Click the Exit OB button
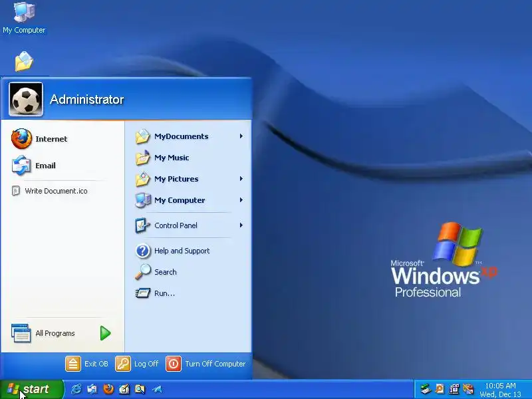The image size is (532, 399). pyautogui.click(x=86, y=364)
